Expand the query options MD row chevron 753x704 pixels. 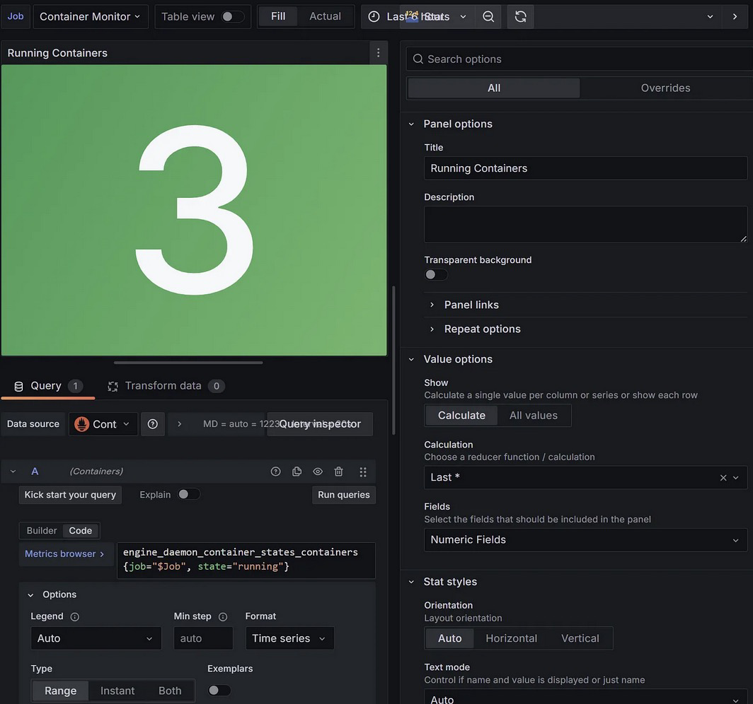click(179, 424)
